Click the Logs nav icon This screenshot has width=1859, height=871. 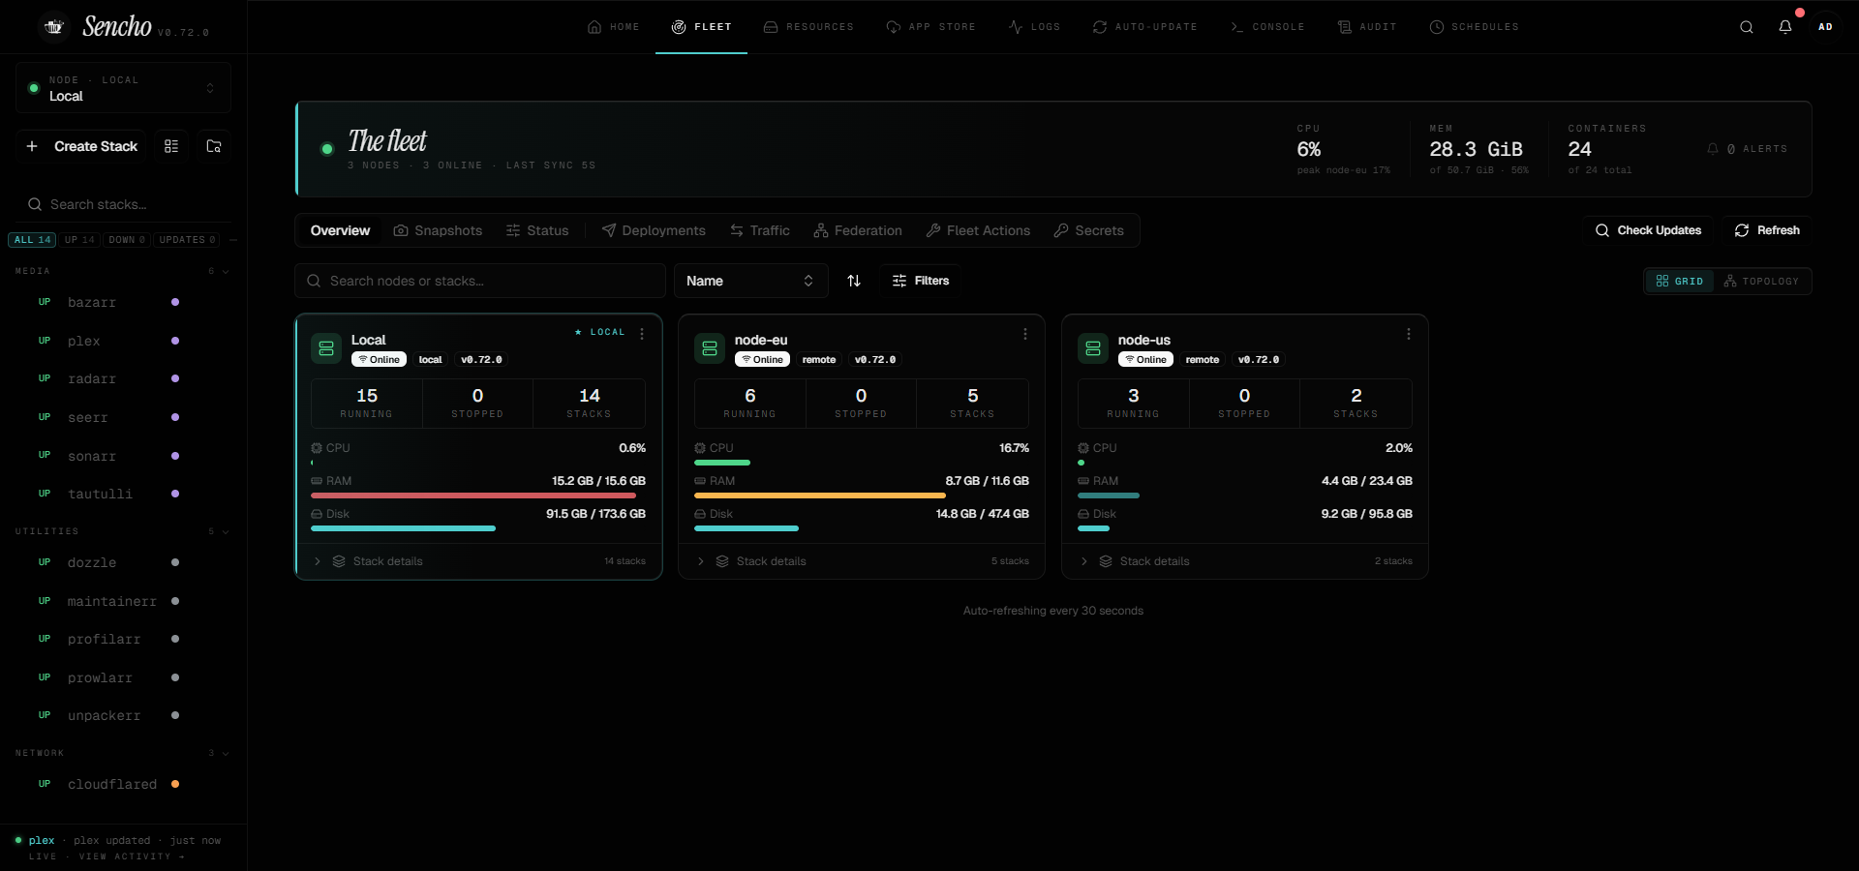(1015, 27)
